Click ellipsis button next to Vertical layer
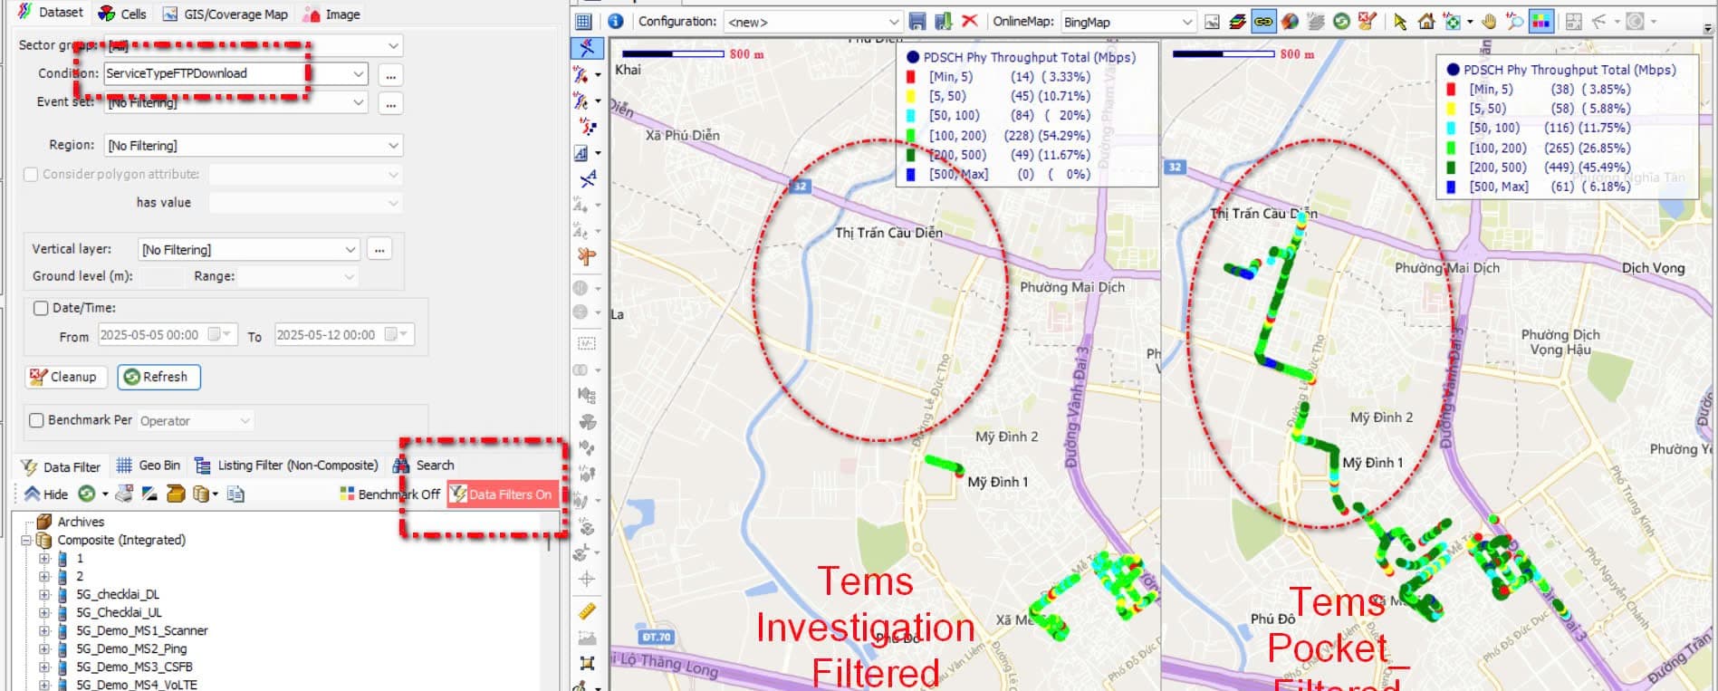The image size is (1718, 691). (x=379, y=249)
